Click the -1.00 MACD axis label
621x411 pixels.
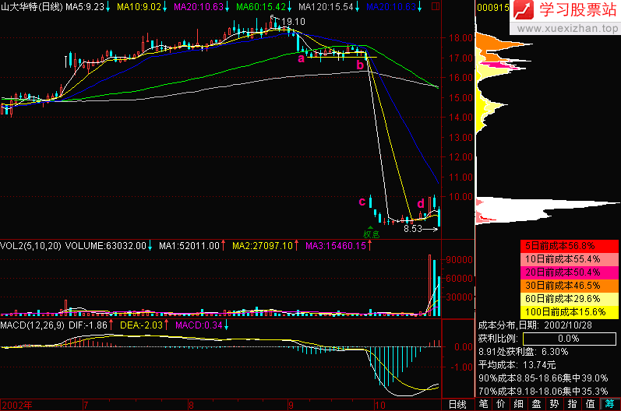pos(463,367)
